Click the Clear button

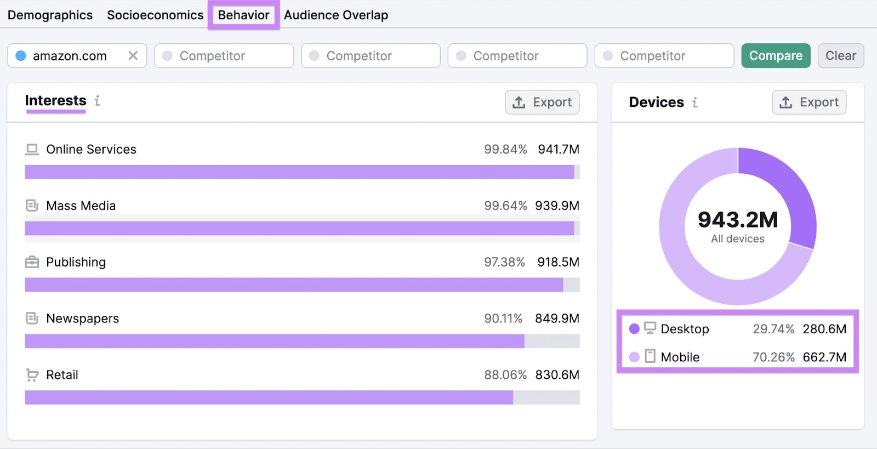click(x=840, y=56)
